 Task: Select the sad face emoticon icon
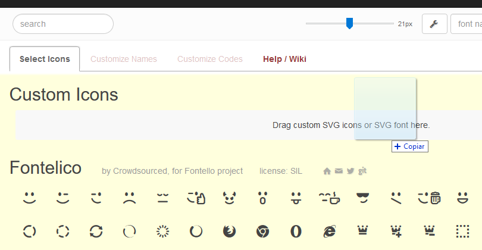click(129, 198)
